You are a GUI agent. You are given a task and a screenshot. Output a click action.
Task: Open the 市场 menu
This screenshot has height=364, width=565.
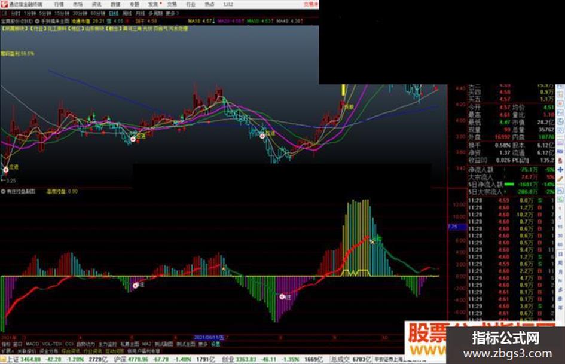coord(78,4)
